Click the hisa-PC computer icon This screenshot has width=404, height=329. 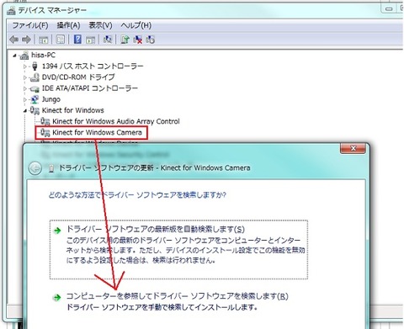(x=24, y=55)
